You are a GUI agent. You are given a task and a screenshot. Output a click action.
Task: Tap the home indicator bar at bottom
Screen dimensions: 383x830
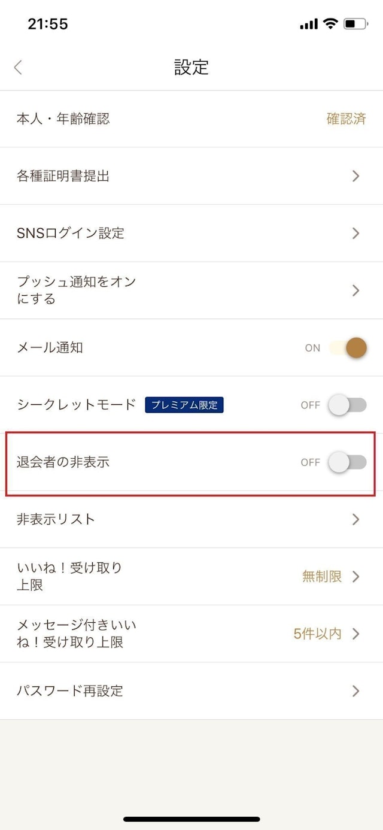pyautogui.click(x=191, y=820)
